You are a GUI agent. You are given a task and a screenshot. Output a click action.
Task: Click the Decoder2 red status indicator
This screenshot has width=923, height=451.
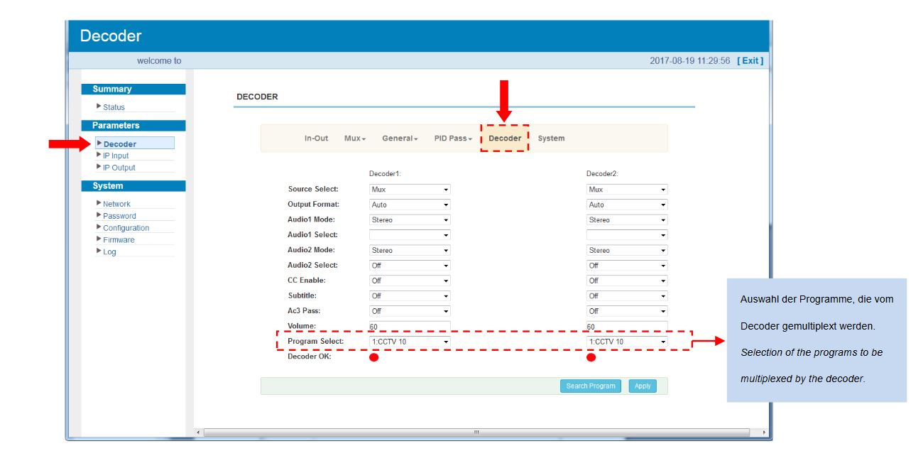point(591,357)
